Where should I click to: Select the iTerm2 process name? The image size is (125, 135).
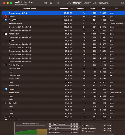click(x=12, y=41)
